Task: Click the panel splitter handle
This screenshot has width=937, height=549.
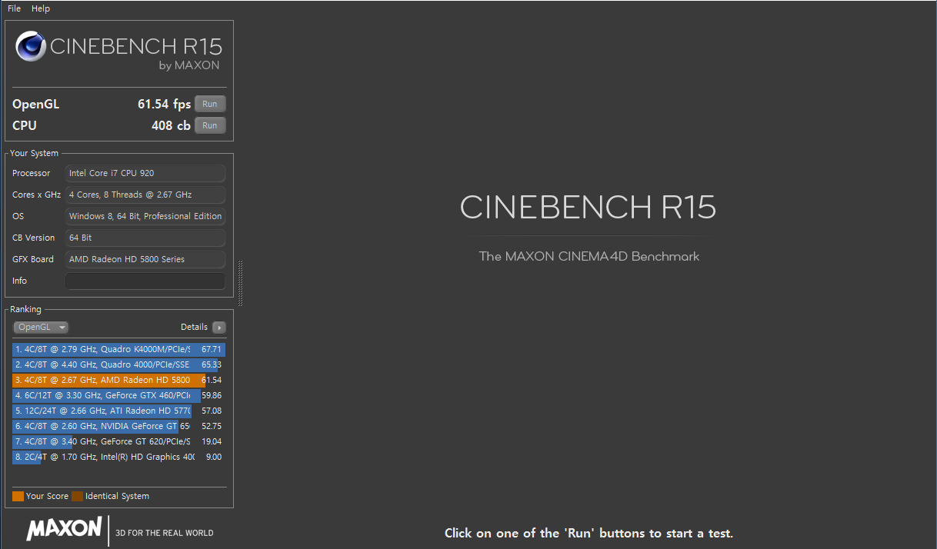Action: [x=240, y=283]
